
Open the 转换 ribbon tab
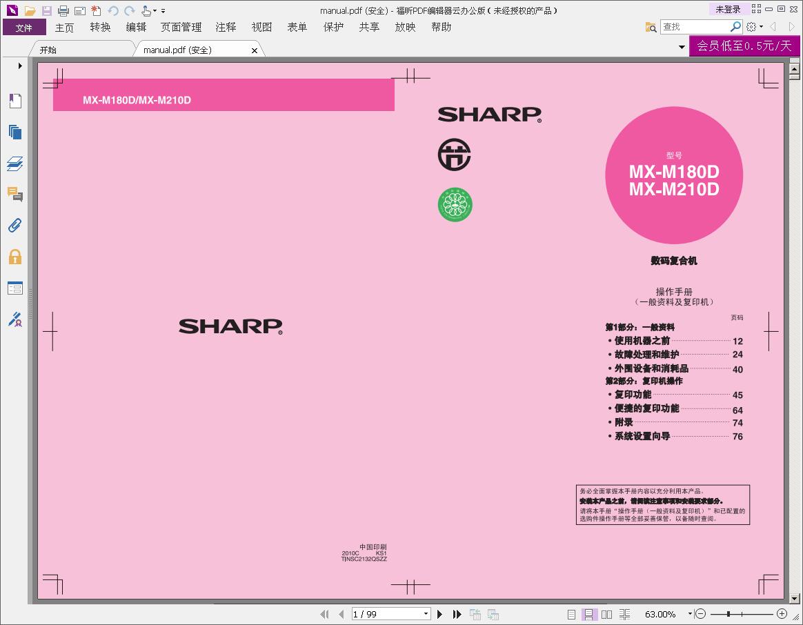coord(101,27)
